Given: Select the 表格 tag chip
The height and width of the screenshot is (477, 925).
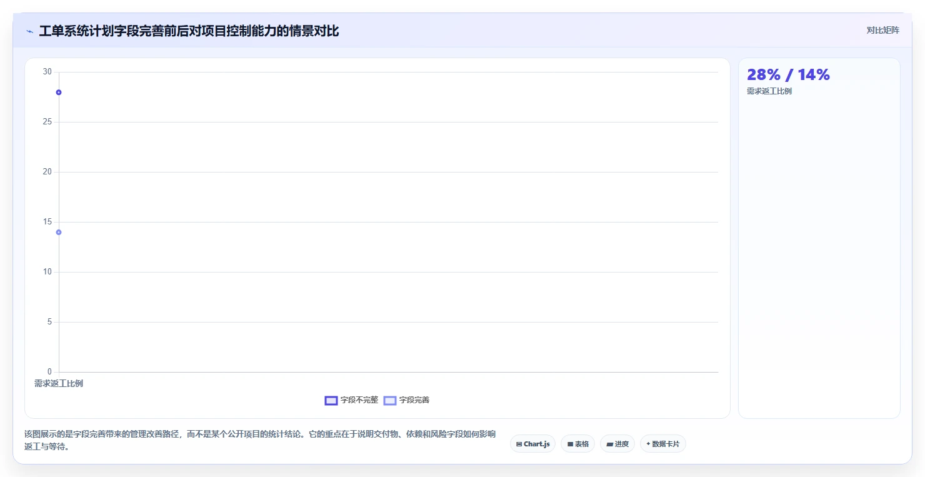Looking at the screenshot, I should click(577, 444).
